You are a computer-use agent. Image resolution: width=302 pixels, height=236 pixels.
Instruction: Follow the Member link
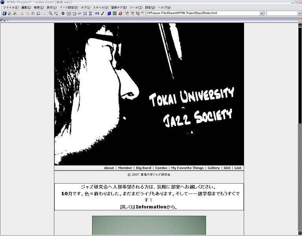click(125, 168)
